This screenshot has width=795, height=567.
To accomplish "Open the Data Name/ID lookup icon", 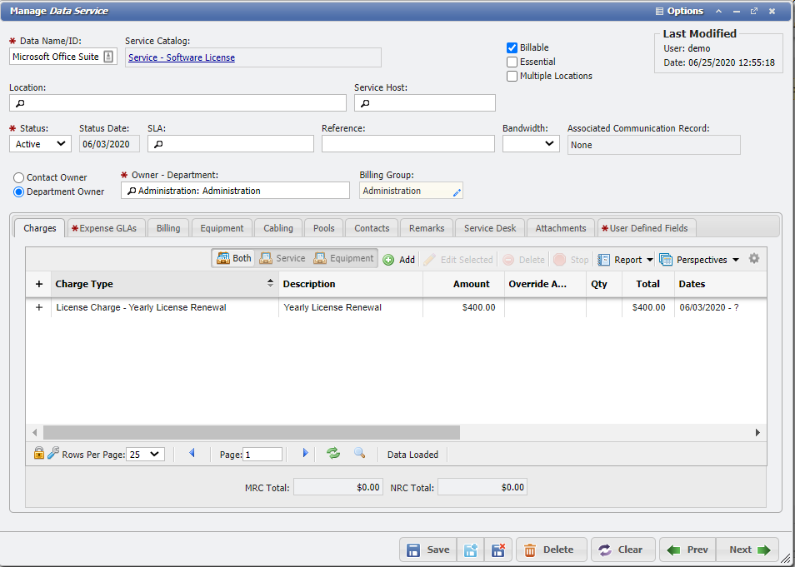I will pos(108,57).
